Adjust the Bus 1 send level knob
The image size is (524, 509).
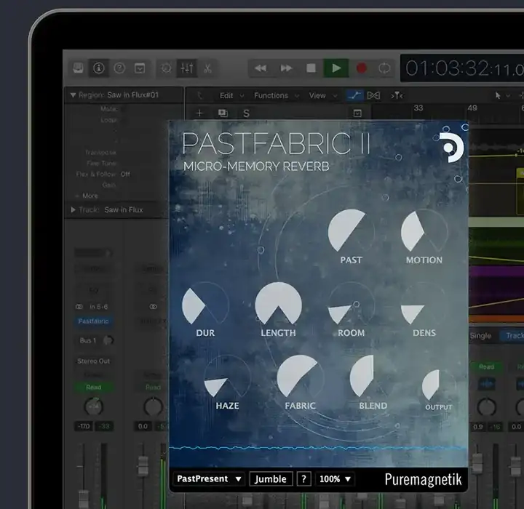[108, 340]
